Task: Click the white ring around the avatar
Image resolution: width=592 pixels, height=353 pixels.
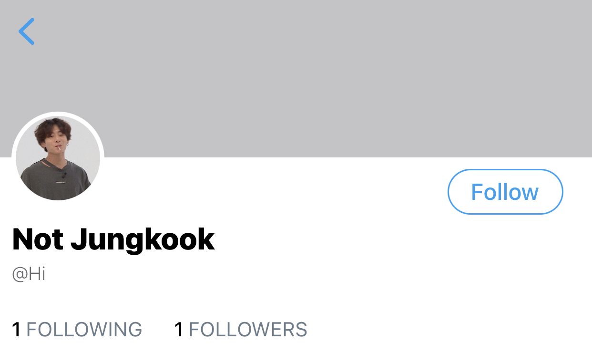Action: click(58, 114)
